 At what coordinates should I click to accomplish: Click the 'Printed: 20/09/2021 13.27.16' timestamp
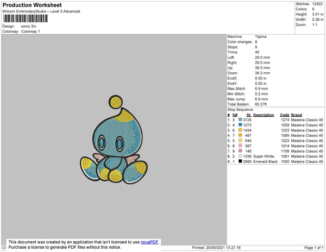[216, 248]
